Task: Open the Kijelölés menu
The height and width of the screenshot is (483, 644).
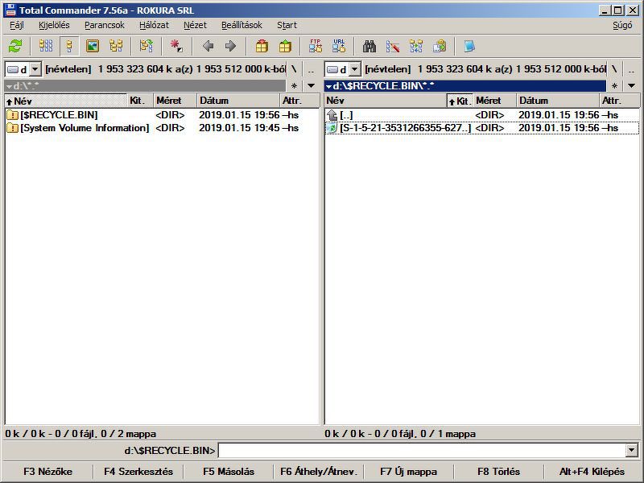Action: click(x=54, y=25)
